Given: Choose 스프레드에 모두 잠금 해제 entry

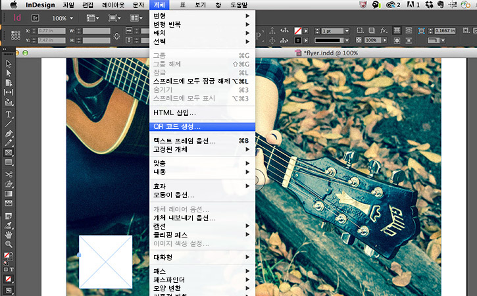Looking at the screenshot, I should click(202, 81).
